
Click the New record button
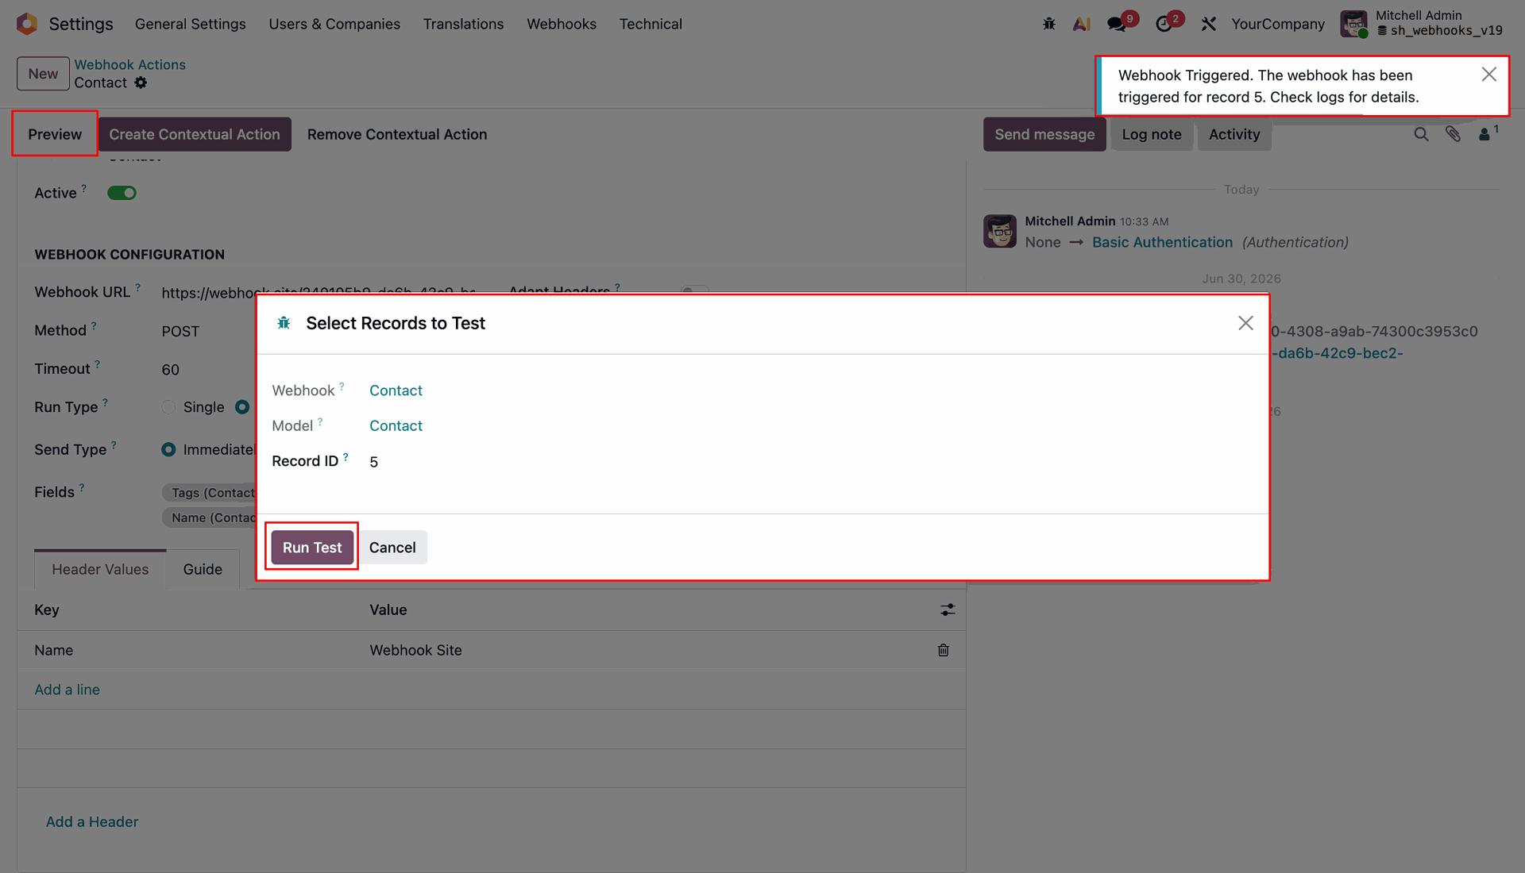pyautogui.click(x=43, y=74)
